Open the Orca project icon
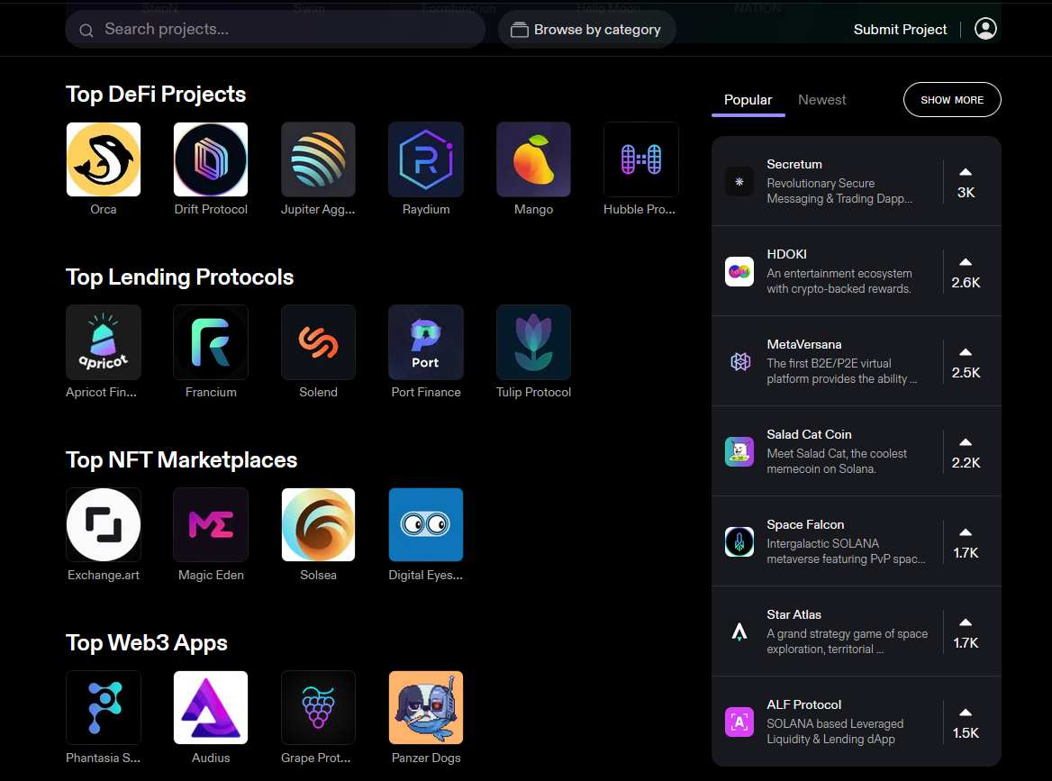 (x=104, y=159)
